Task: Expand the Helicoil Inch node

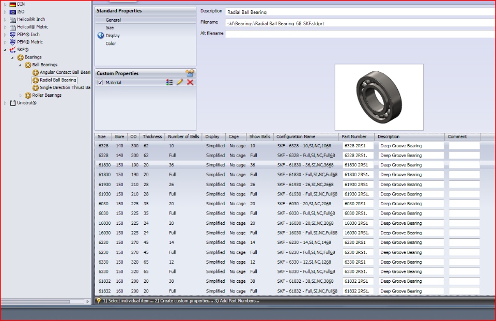Action: [5, 20]
